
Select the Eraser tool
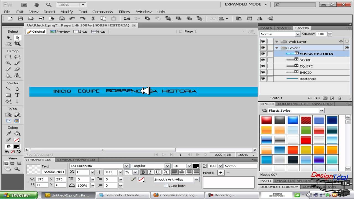coord(17,69)
